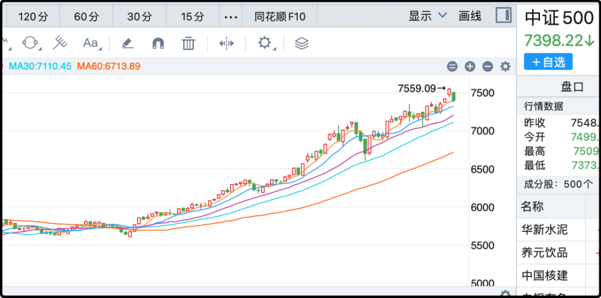The height and width of the screenshot is (298, 601).
Task: Add to watchlist with +自选 button
Action: point(548,62)
